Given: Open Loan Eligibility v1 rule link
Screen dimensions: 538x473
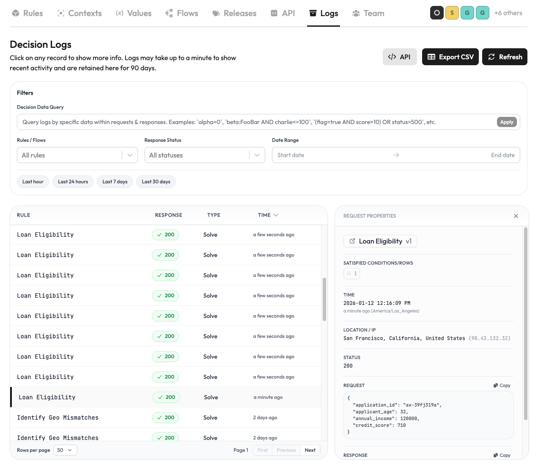Looking at the screenshot, I should pos(380,241).
